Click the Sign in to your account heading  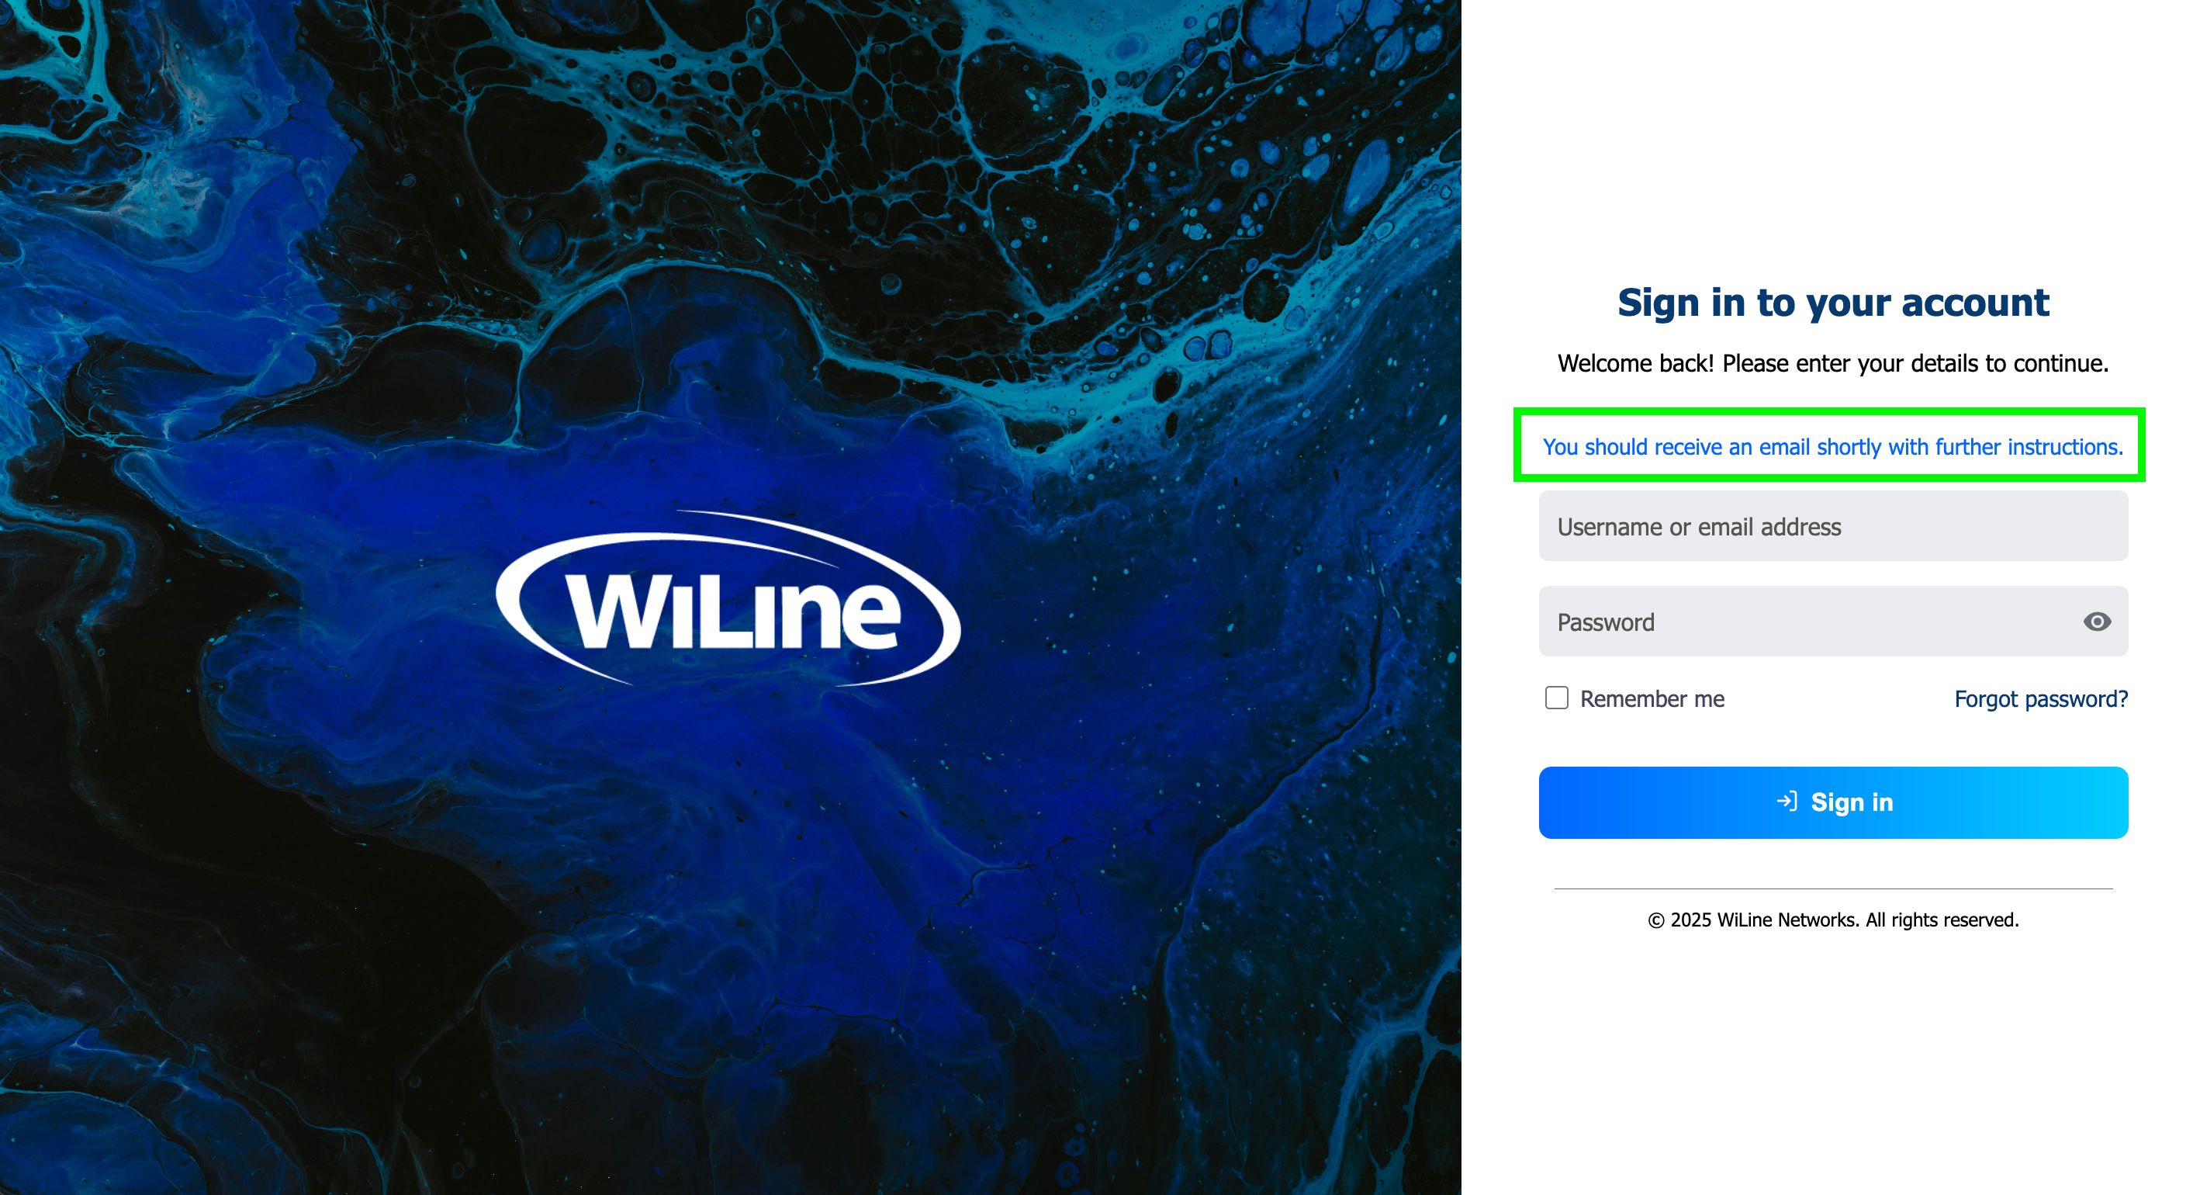(1833, 303)
